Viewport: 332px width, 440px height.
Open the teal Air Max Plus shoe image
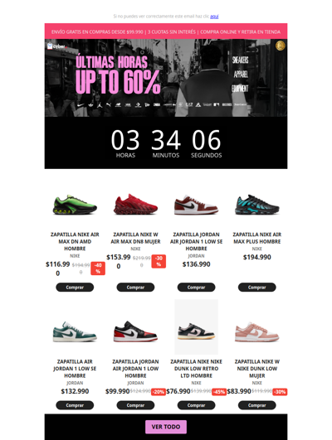(x=257, y=205)
